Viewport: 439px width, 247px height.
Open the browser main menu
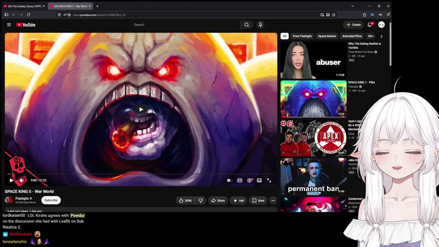388,15
